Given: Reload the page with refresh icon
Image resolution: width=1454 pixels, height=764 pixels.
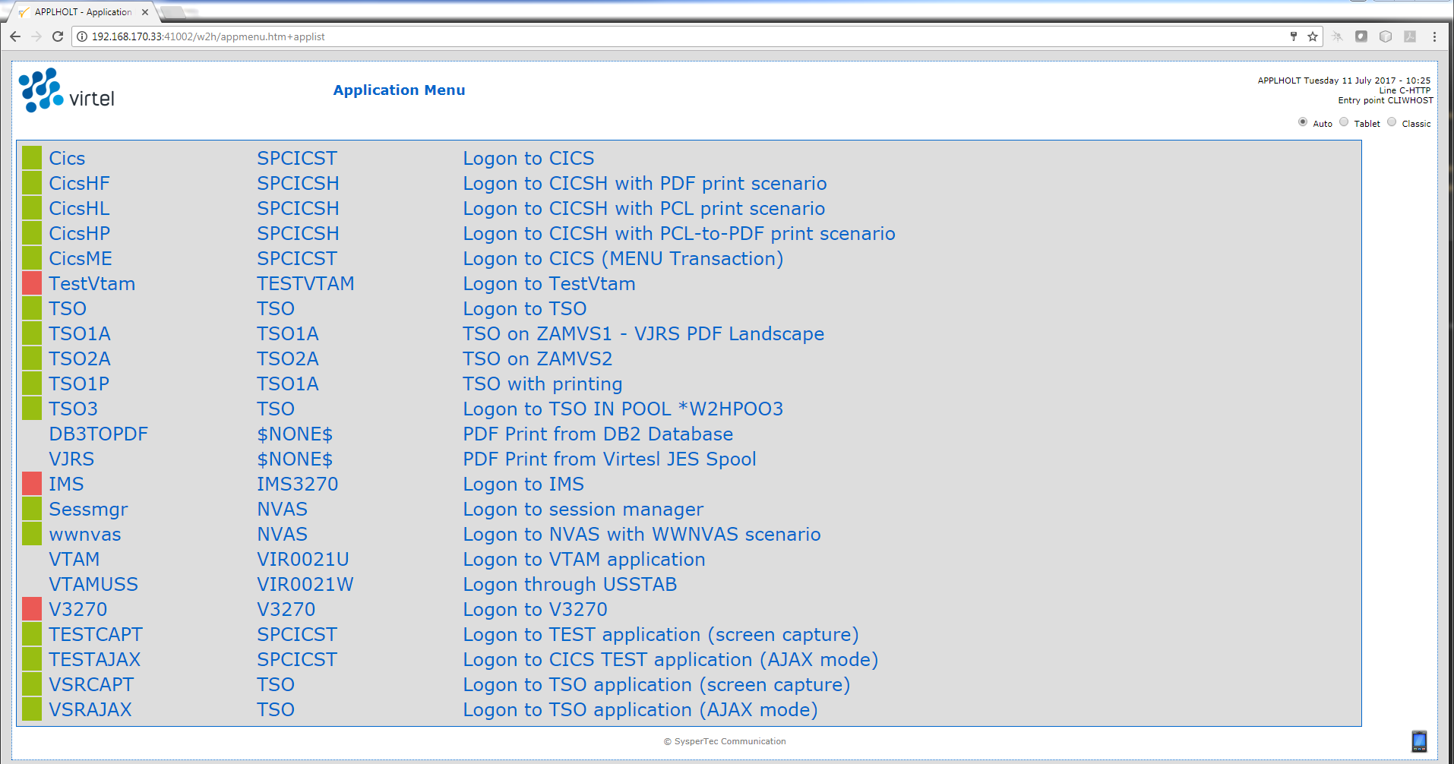Looking at the screenshot, I should (x=58, y=36).
